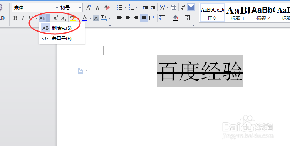Toggle italic formatting
290x146 pixels.
click(23, 18)
